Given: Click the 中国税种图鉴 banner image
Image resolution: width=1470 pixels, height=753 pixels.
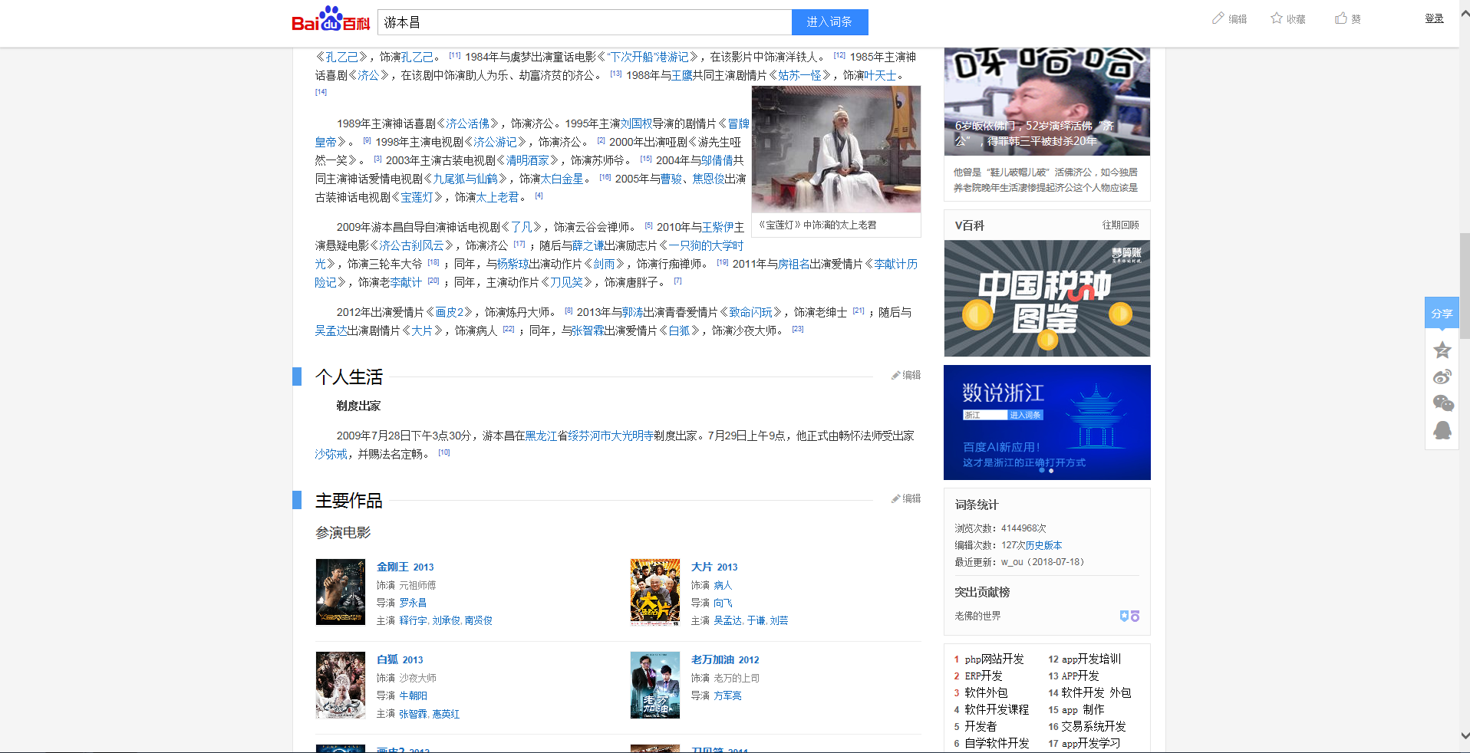Looking at the screenshot, I should click(x=1046, y=298).
